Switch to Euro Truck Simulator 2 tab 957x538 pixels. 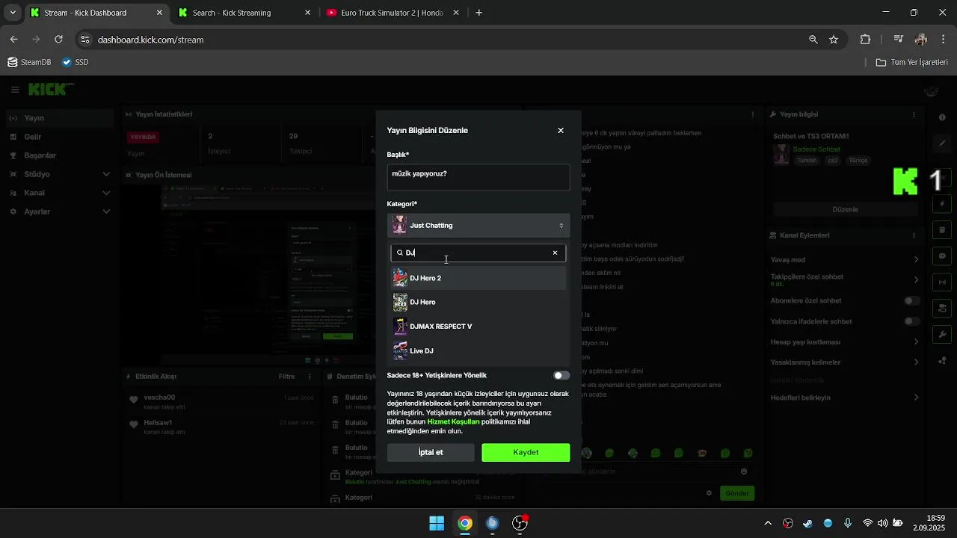click(392, 13)
